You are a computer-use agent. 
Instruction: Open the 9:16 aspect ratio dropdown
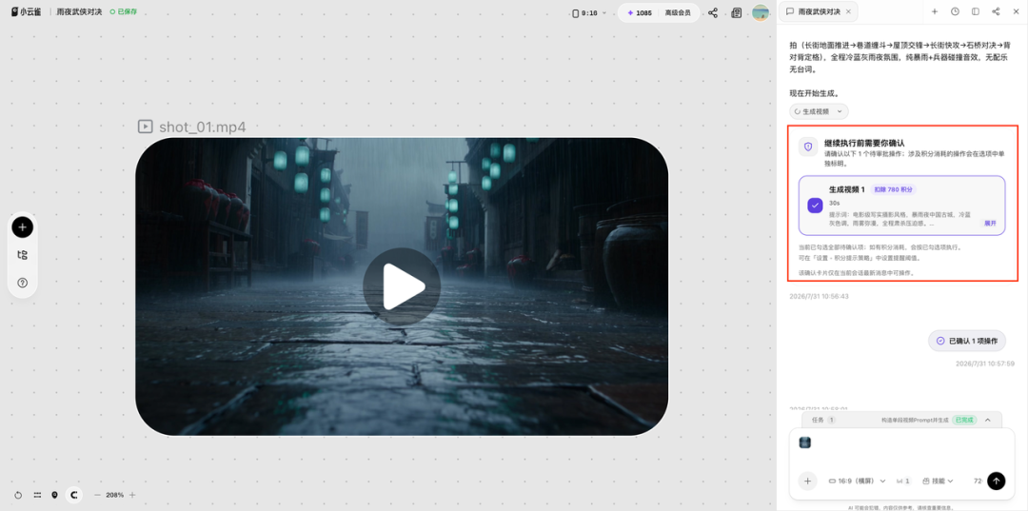(x=589, y=12)
